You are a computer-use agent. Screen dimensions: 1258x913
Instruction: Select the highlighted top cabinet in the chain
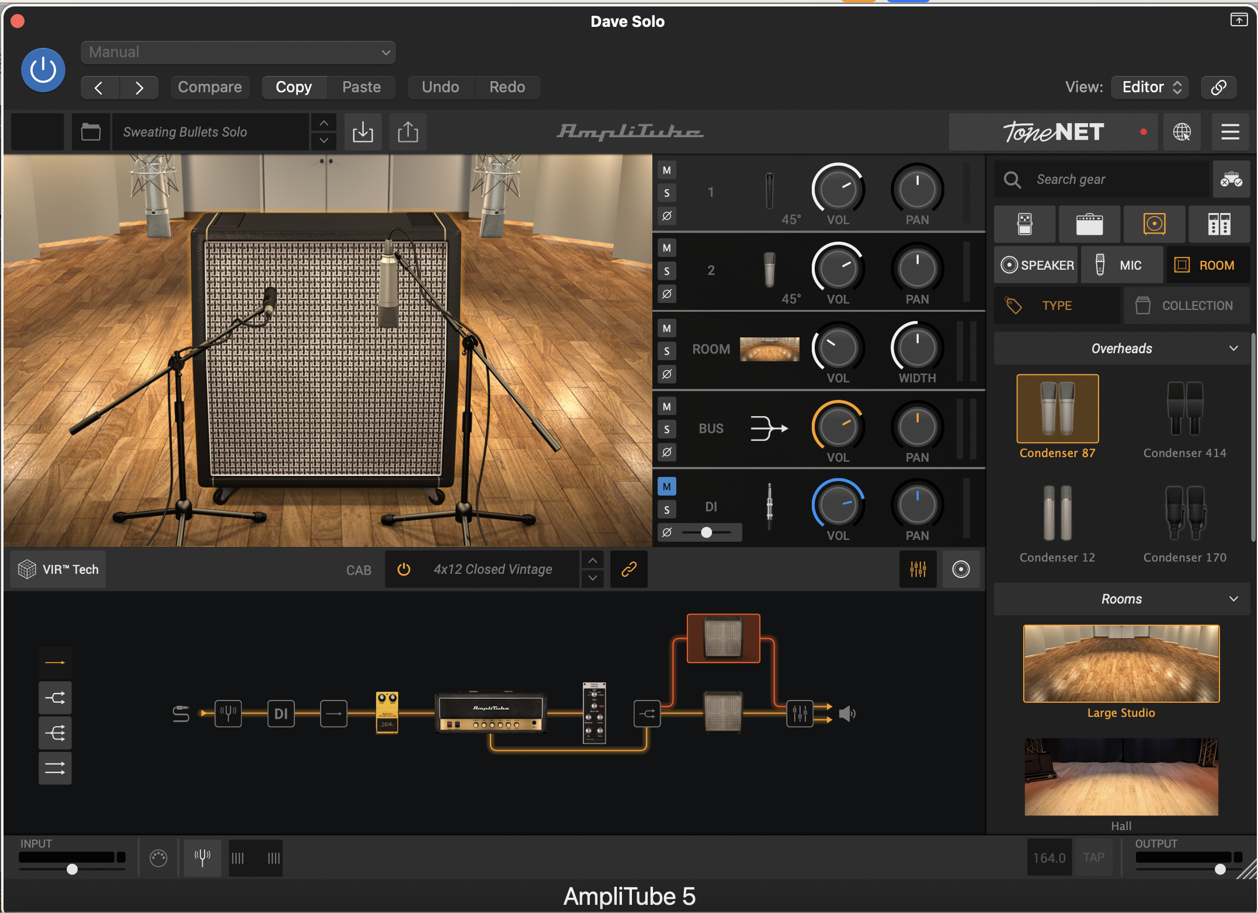[x=723, y=638]
